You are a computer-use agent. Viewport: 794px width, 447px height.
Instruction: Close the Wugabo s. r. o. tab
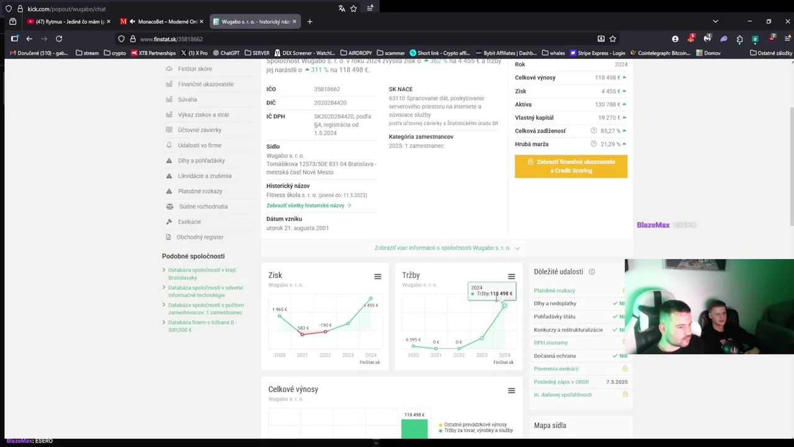(x=294, y=22)
